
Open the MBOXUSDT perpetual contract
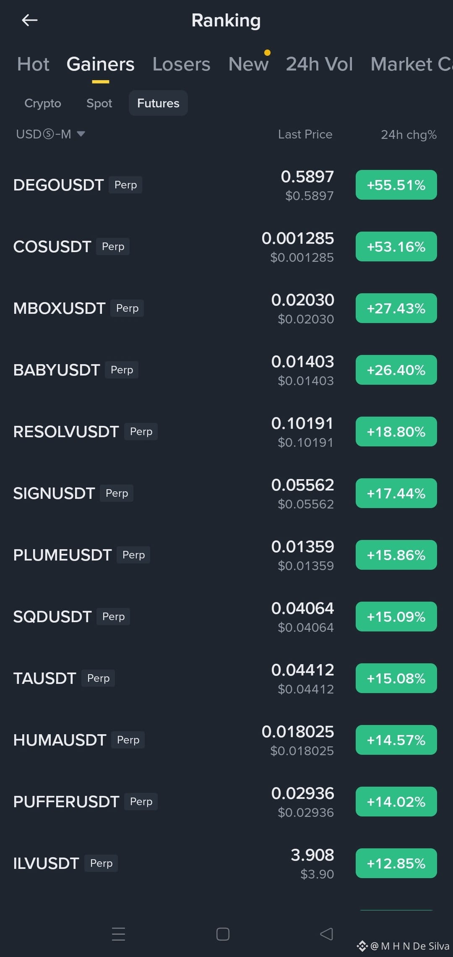click(226, 308)
